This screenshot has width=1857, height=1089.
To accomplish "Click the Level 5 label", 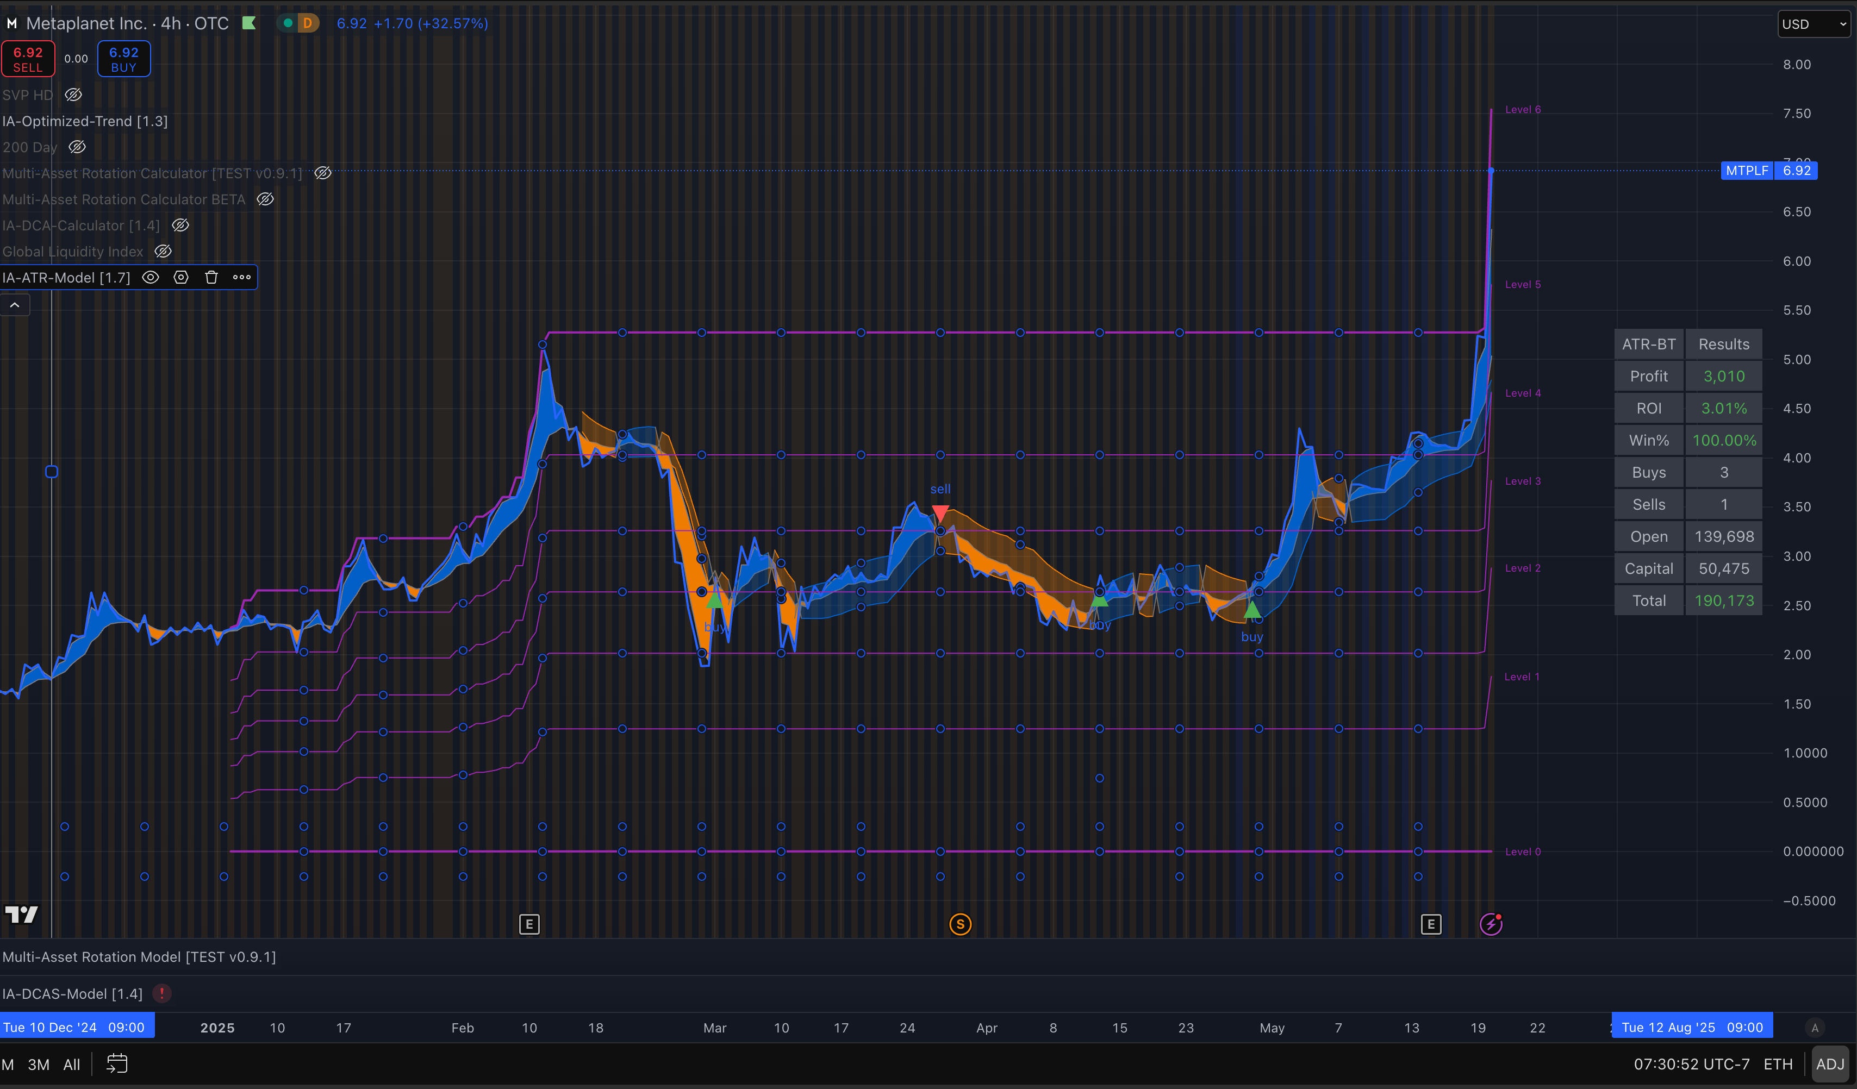I will [1523, 284].
